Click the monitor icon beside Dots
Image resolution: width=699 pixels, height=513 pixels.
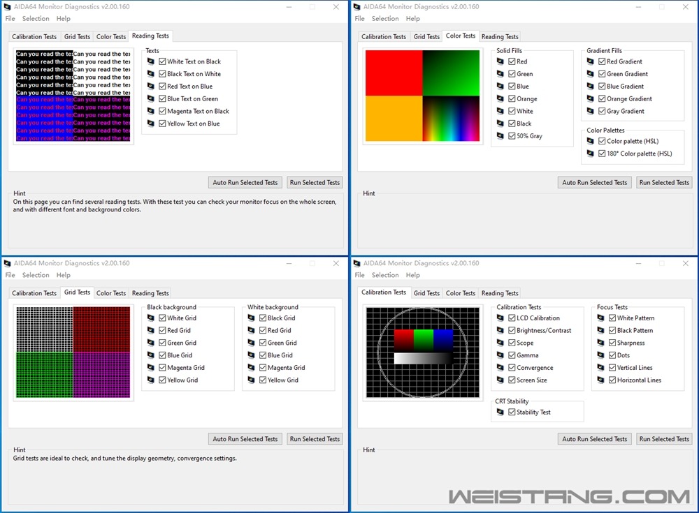[600, 355]
